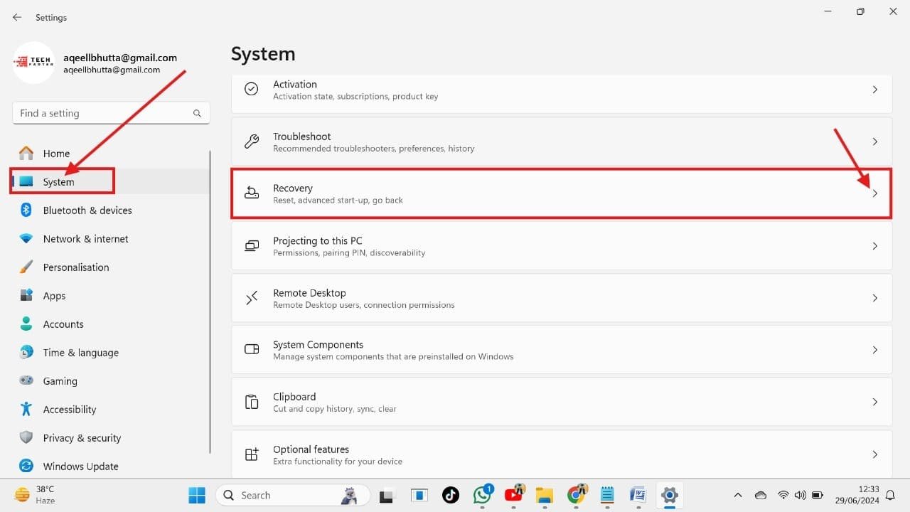Open the Personalisation section

(x=76, y=267)
